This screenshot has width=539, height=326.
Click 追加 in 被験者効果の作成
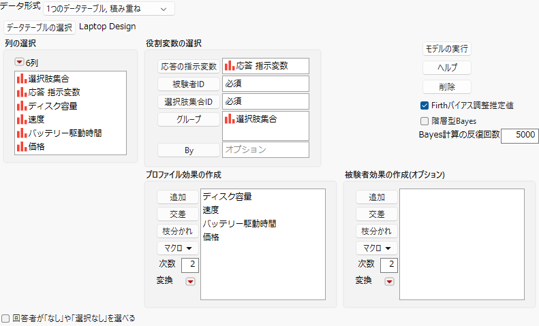pyautogui.click(x=377, y=197)
